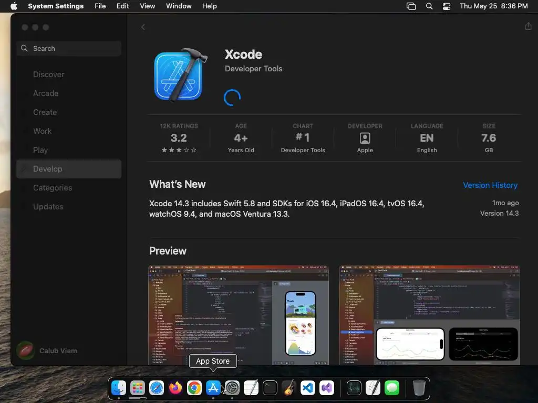Launch Google Chrome from the Dock
The height and width of the screenshot is (403, 538).
click(x=194, y=388)
